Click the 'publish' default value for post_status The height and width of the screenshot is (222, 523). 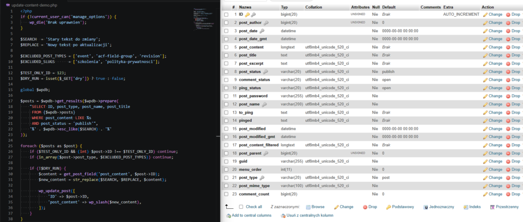[388, 71]
